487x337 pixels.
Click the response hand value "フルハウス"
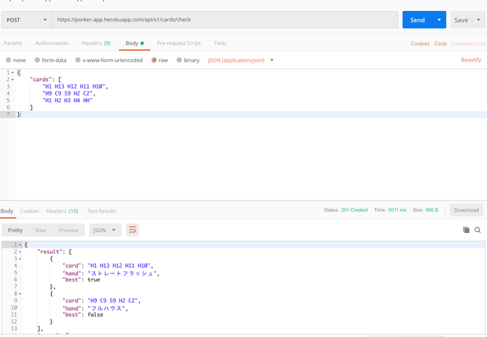point(108,308)
